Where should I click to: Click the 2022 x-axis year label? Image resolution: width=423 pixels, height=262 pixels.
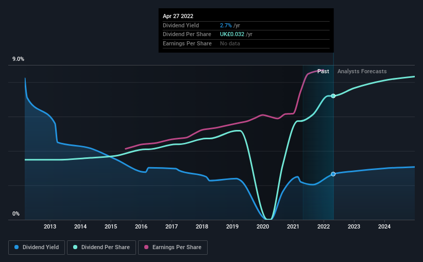324,226
